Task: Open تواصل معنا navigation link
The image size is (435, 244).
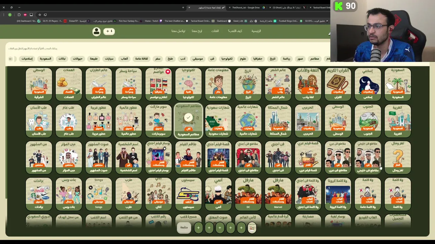Action: [178, 31]
